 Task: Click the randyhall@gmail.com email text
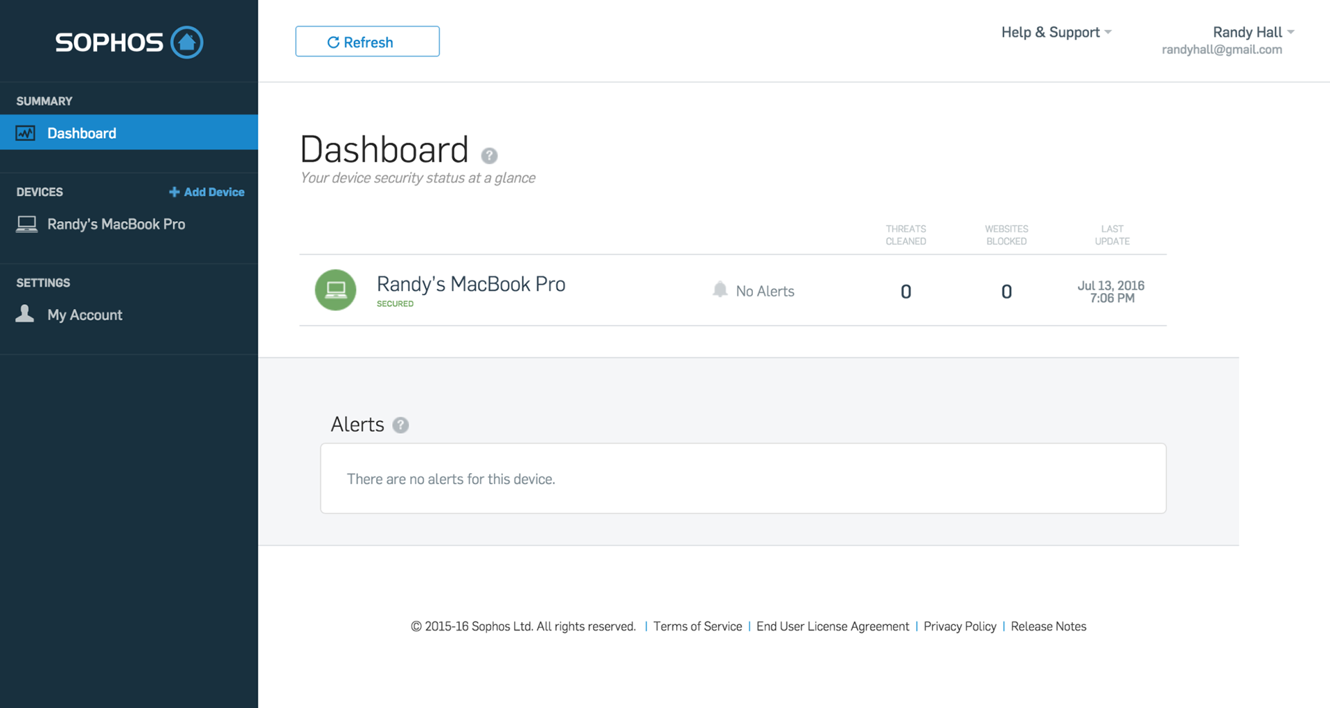coord(1222,50)
